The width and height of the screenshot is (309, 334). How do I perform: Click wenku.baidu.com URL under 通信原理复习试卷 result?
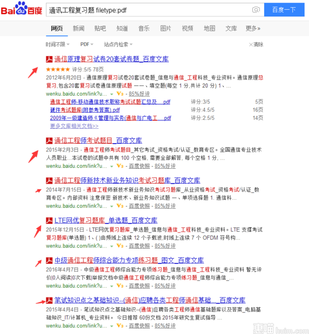(77, 94)
